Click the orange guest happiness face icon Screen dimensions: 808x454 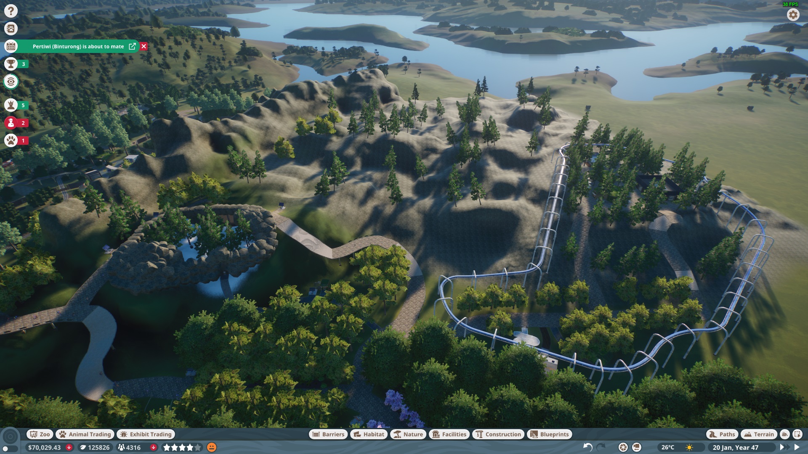(212, 448)
